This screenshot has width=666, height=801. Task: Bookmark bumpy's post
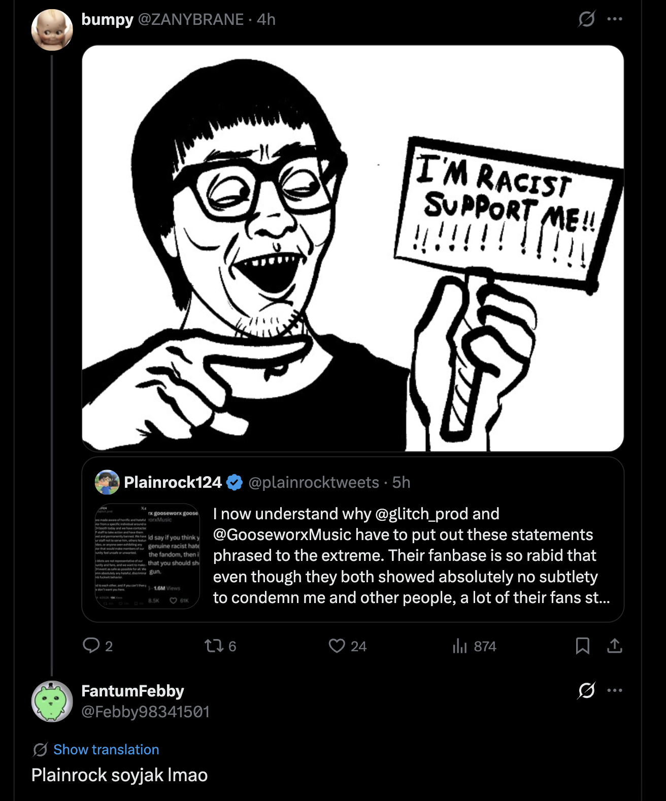pyautogui.click(x=582, y=646)
